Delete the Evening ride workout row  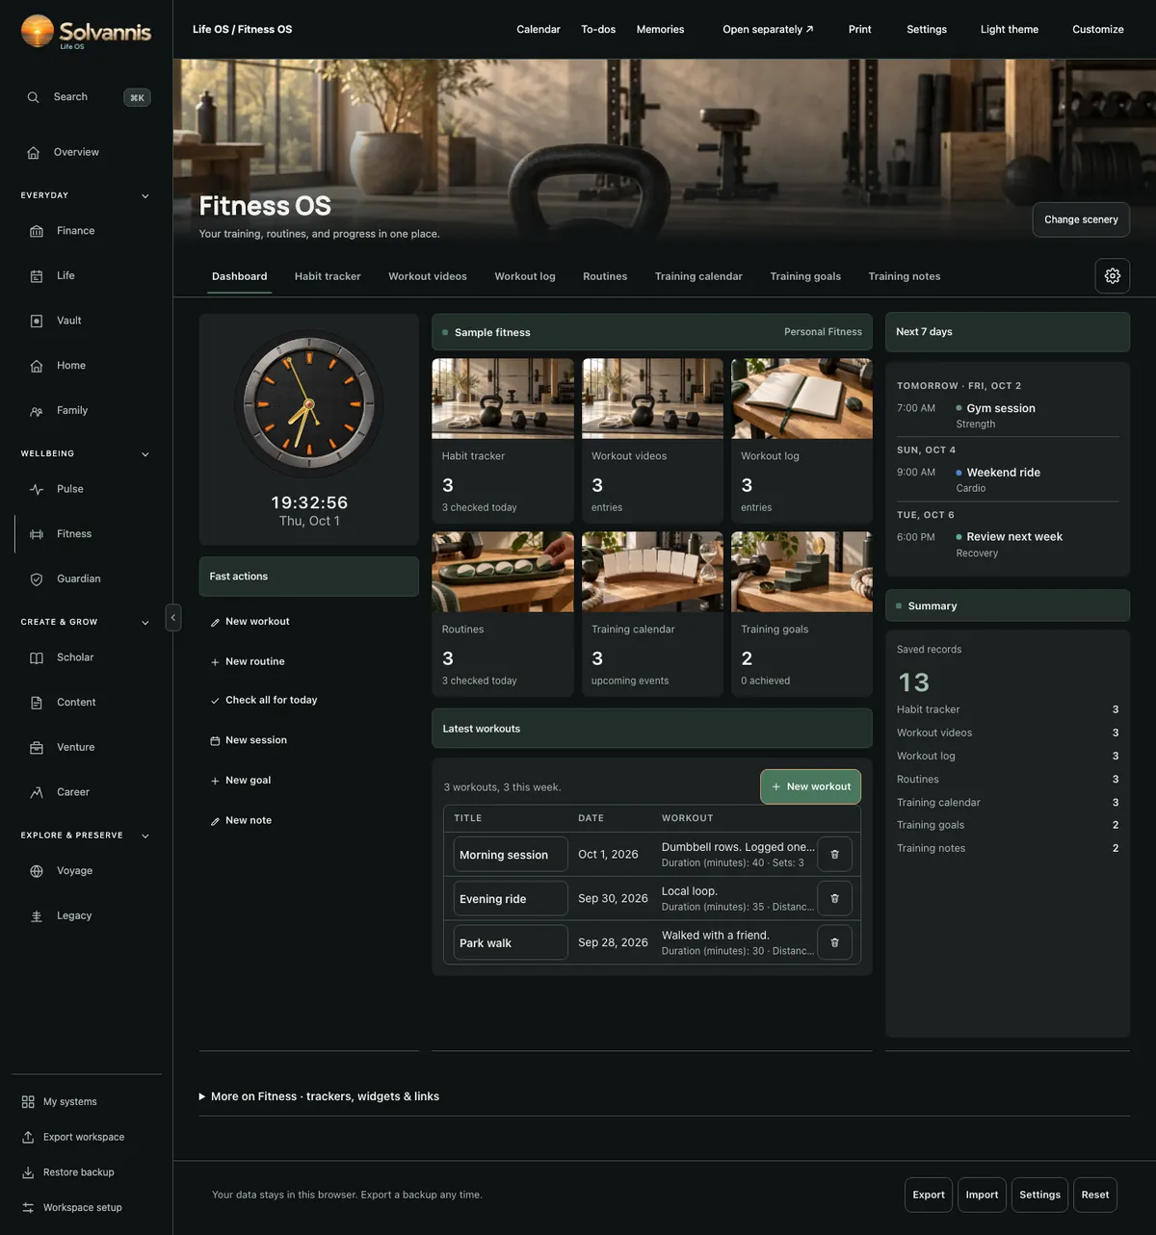834,898
